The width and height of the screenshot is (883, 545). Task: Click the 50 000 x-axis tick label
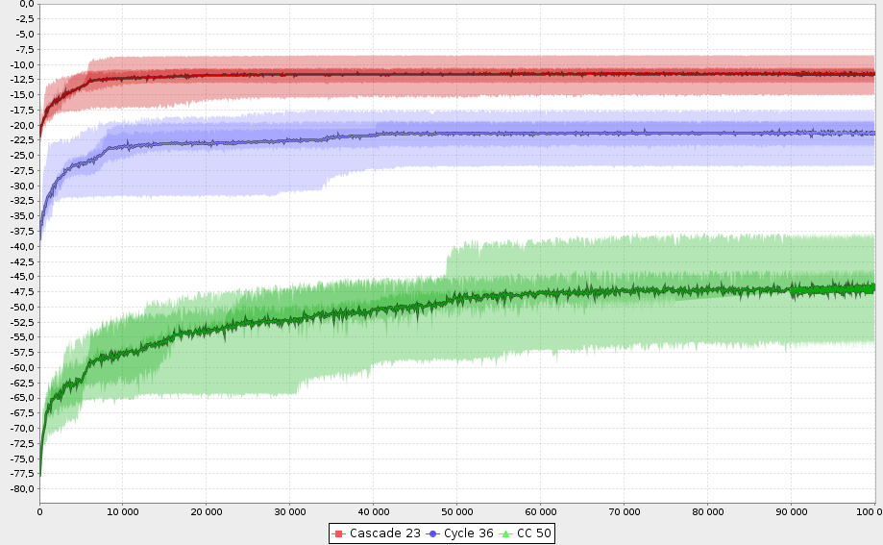click(x=456, y=511)
